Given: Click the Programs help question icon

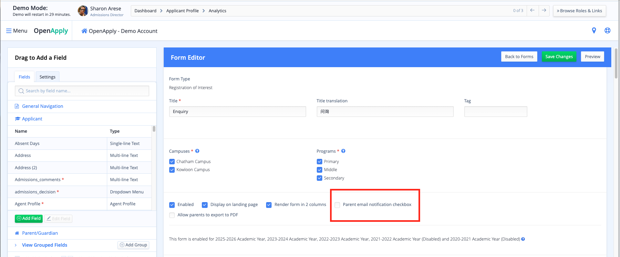Looking at the screenshot, I should (343, 151).
